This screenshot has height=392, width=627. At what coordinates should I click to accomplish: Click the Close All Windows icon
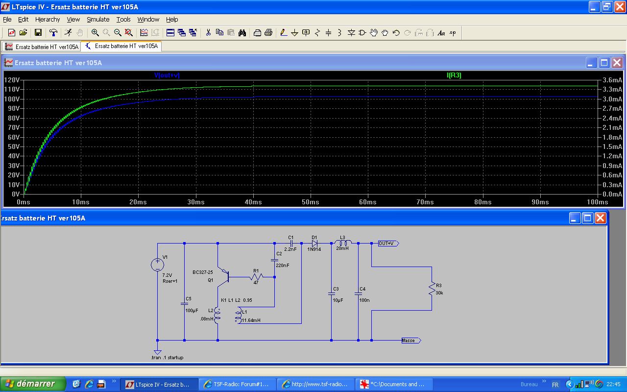tap(193, 33)
